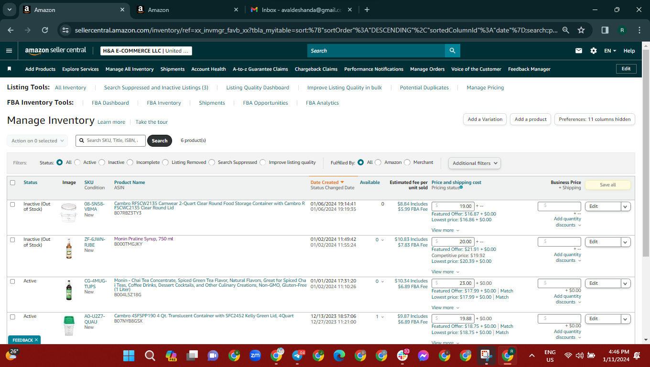Show hidden system tray icons
The width and height of the screenshot is (650, 367).
[531, 356]
